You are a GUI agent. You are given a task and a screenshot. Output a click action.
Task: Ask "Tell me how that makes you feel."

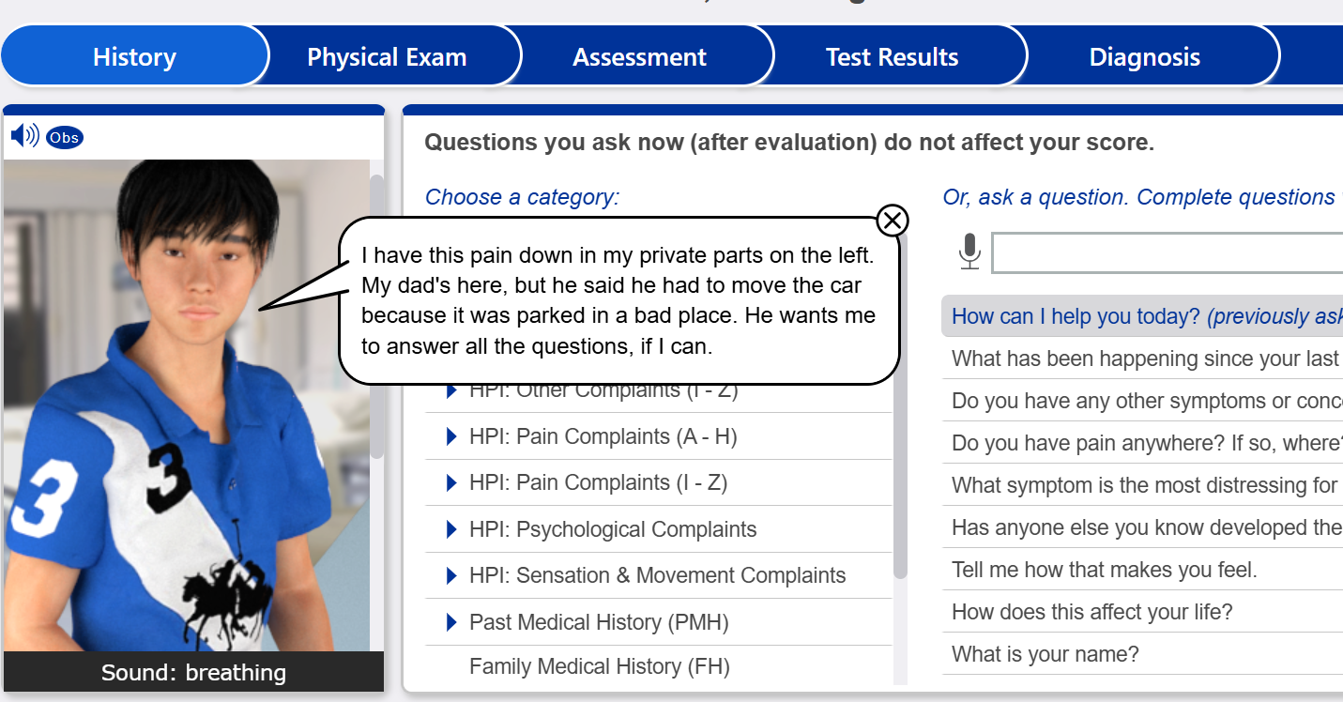[x=1104, y=570]
